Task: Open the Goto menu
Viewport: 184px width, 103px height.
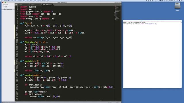Action: tap(31, 1)
